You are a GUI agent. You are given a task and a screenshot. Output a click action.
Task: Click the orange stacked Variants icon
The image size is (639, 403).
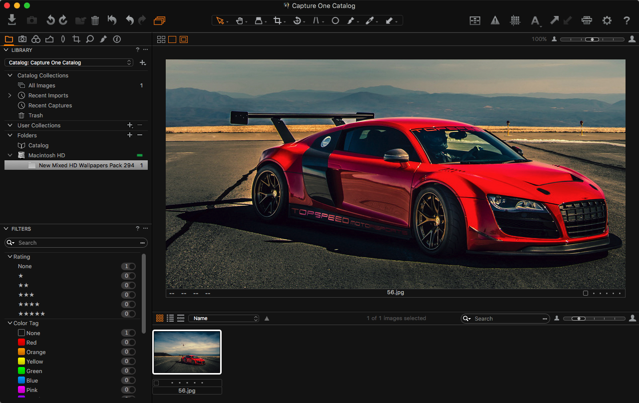[160, 20]
